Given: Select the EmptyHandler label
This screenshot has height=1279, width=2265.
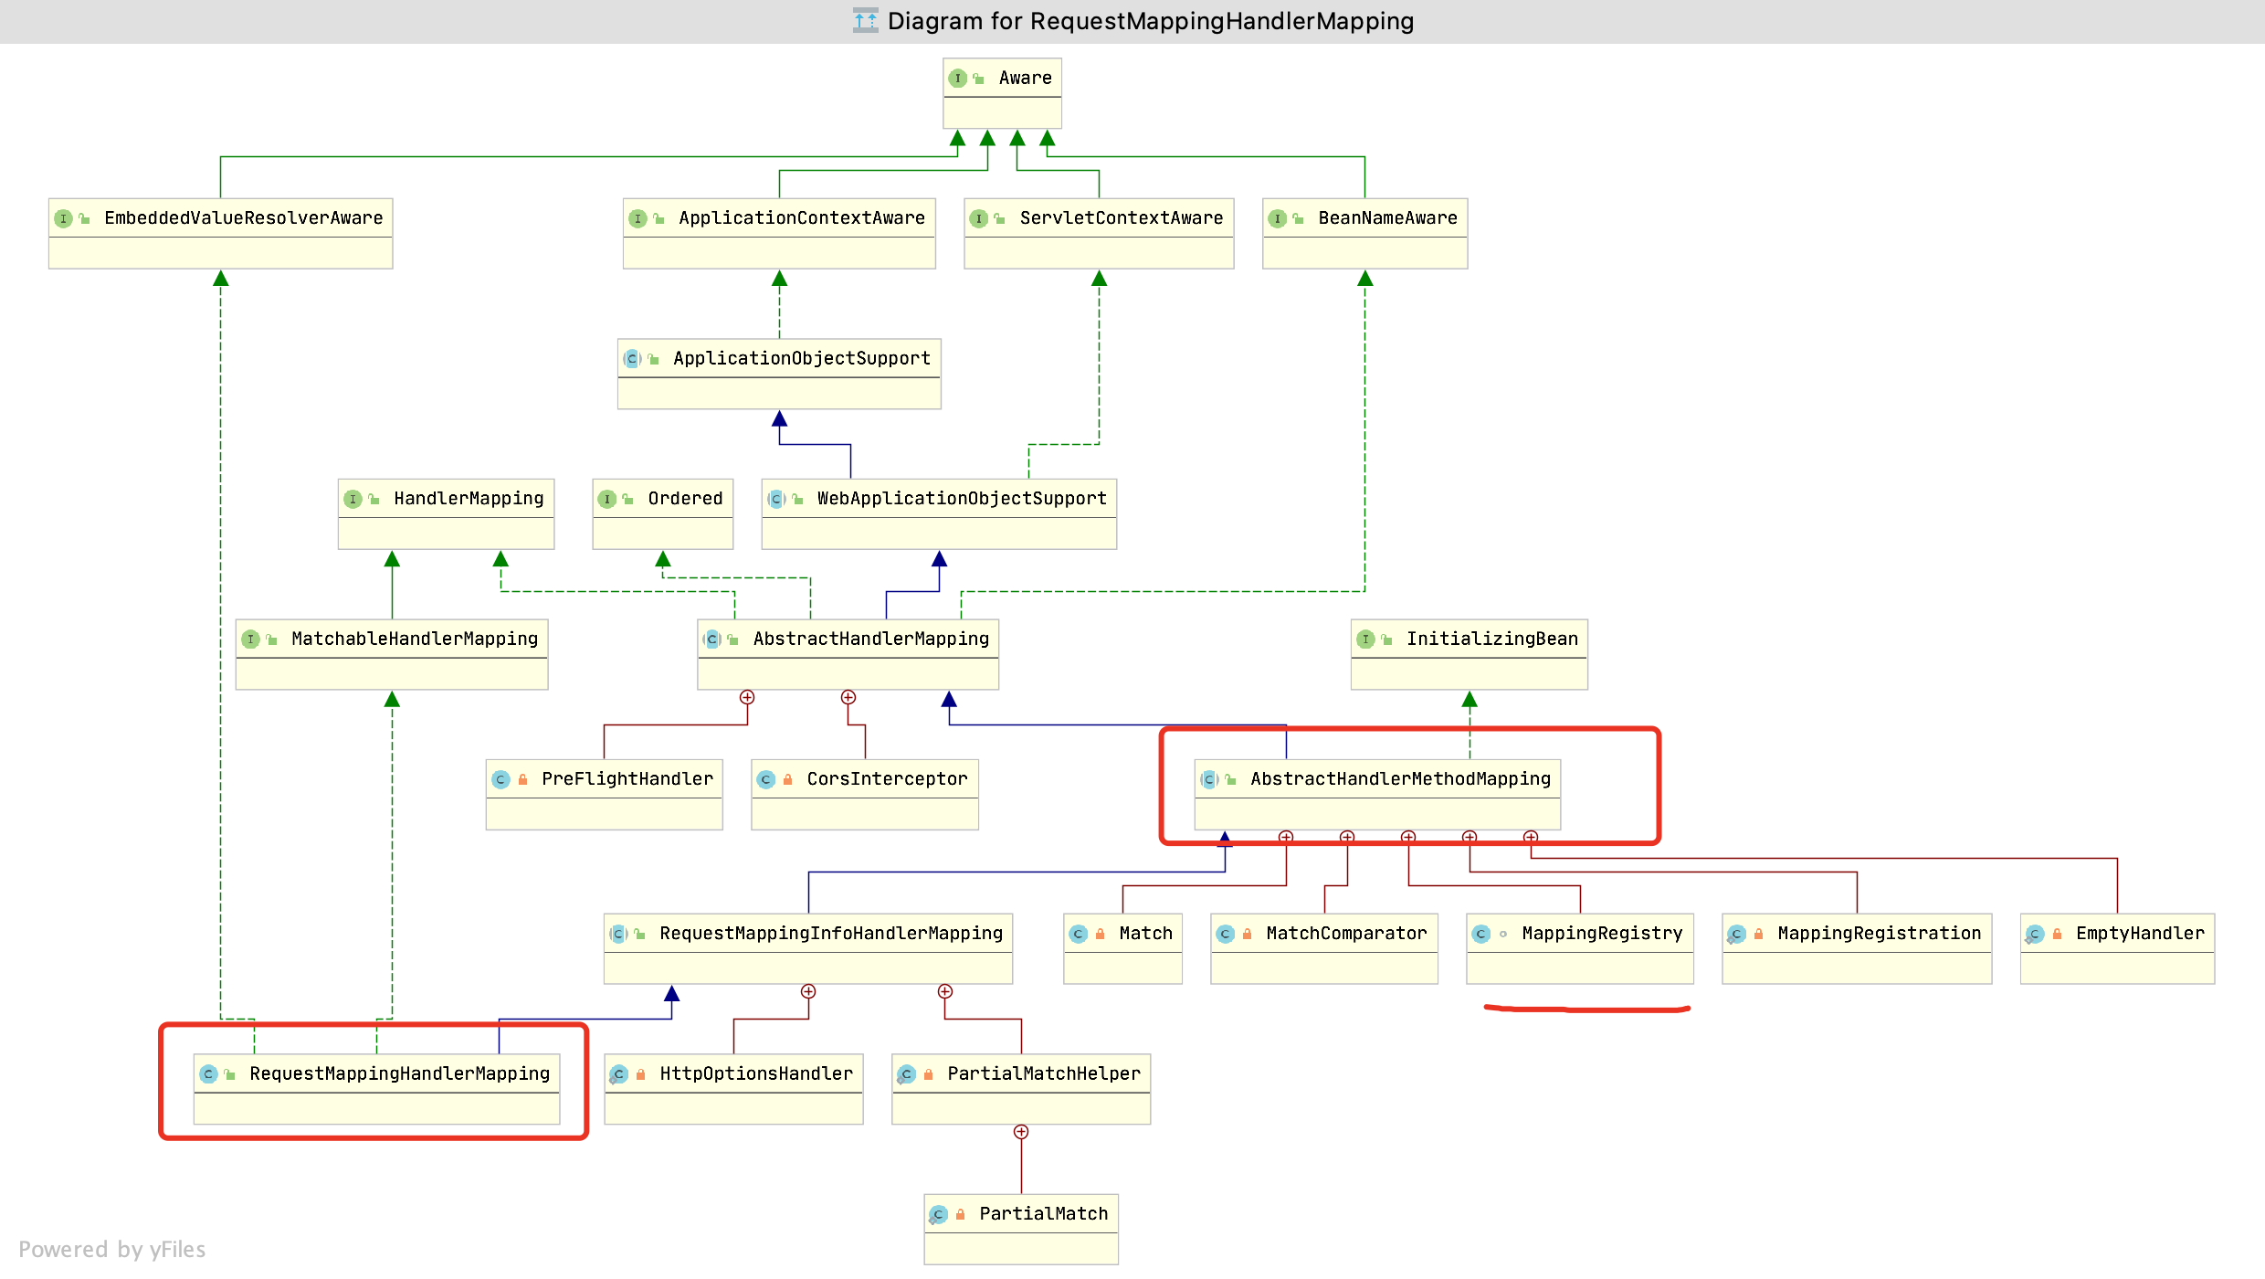Looking at the screenshot, I should pos(2140,934).
